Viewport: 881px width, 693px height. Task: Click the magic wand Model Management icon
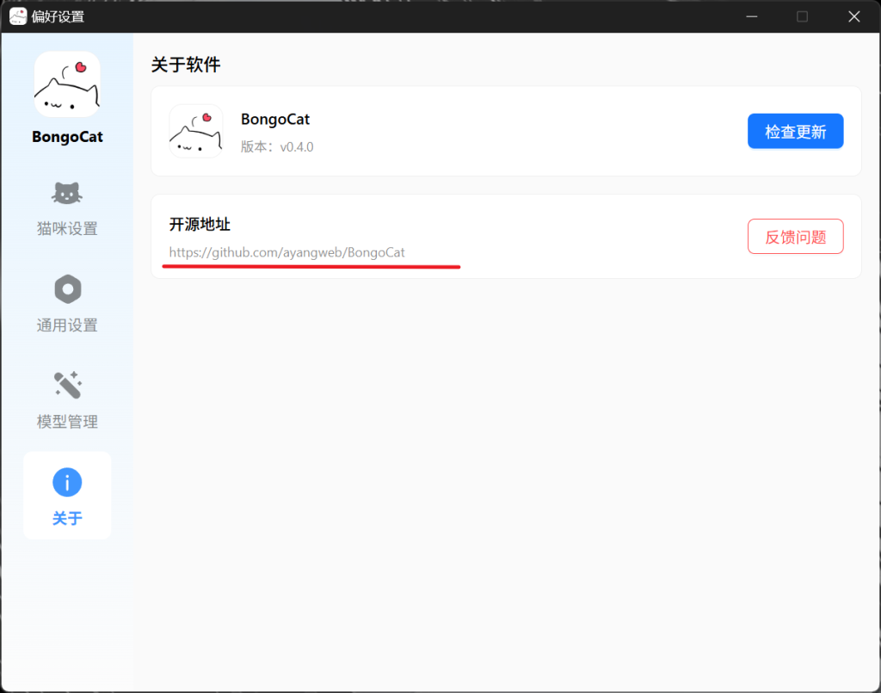(x=67, y=385)
